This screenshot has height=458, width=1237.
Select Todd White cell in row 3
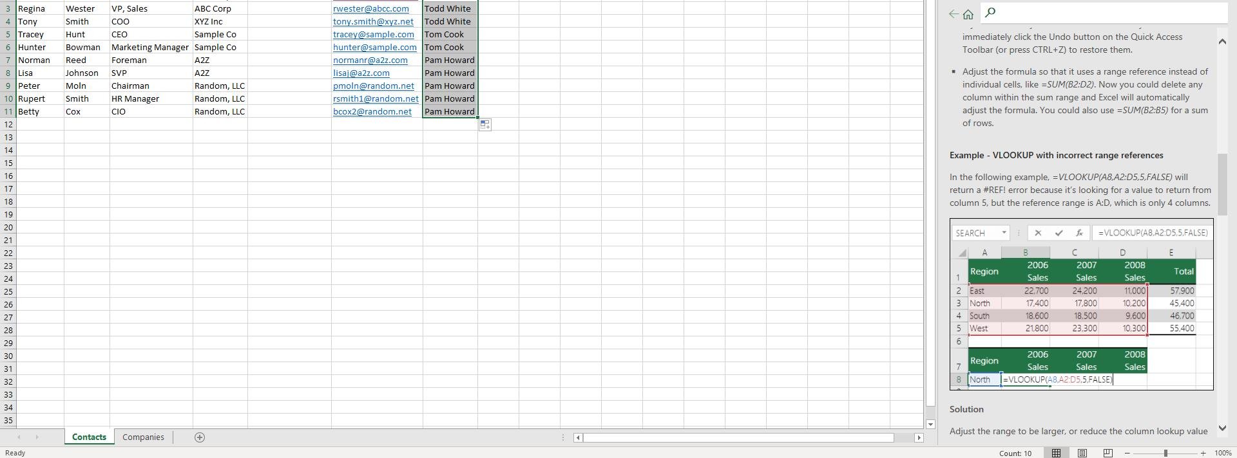pyautogui.click(x=450, y=8)
